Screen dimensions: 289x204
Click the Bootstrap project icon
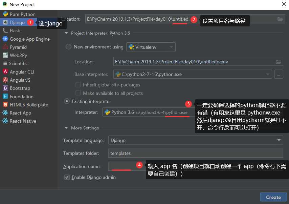[5, 88]
